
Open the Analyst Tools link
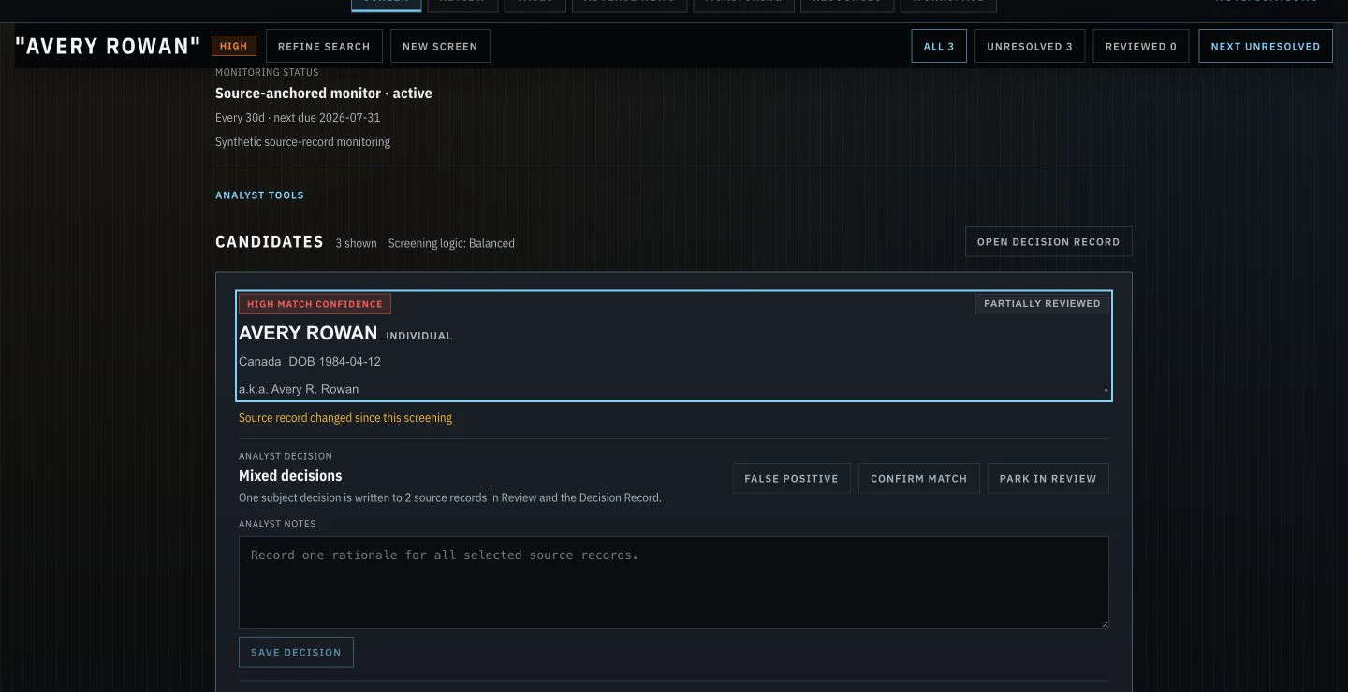click(259, 195)
